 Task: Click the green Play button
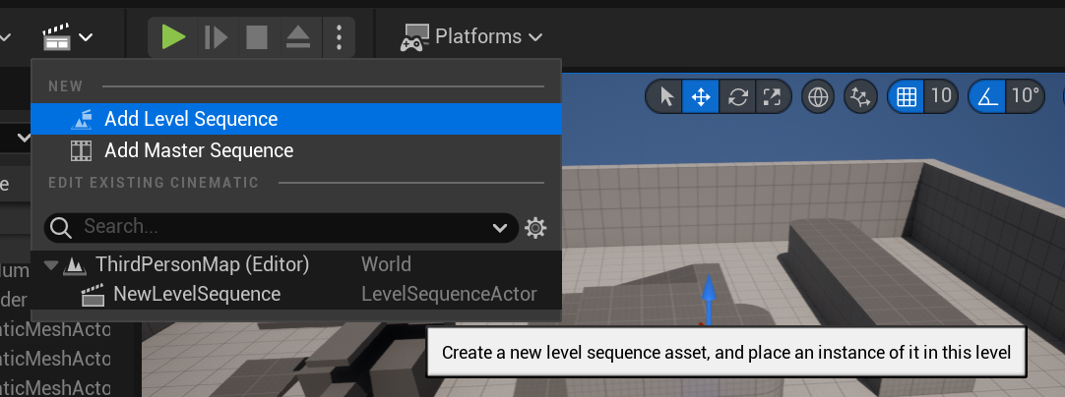click(174, 37)
